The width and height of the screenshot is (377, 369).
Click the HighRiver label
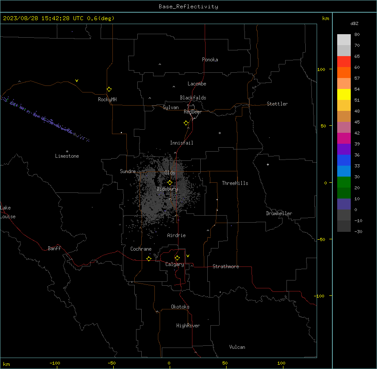(188, 326)
